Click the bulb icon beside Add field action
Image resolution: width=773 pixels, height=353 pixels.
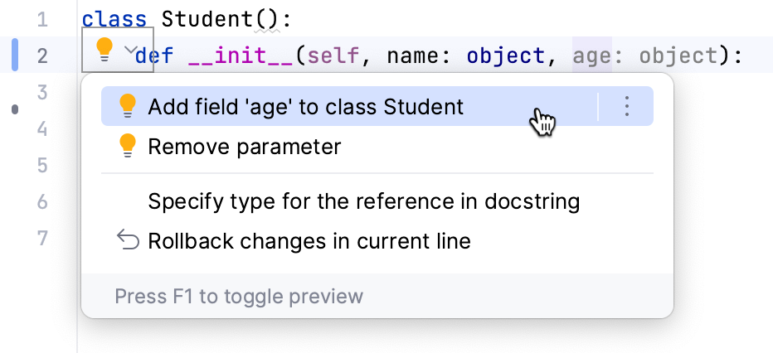127,106
